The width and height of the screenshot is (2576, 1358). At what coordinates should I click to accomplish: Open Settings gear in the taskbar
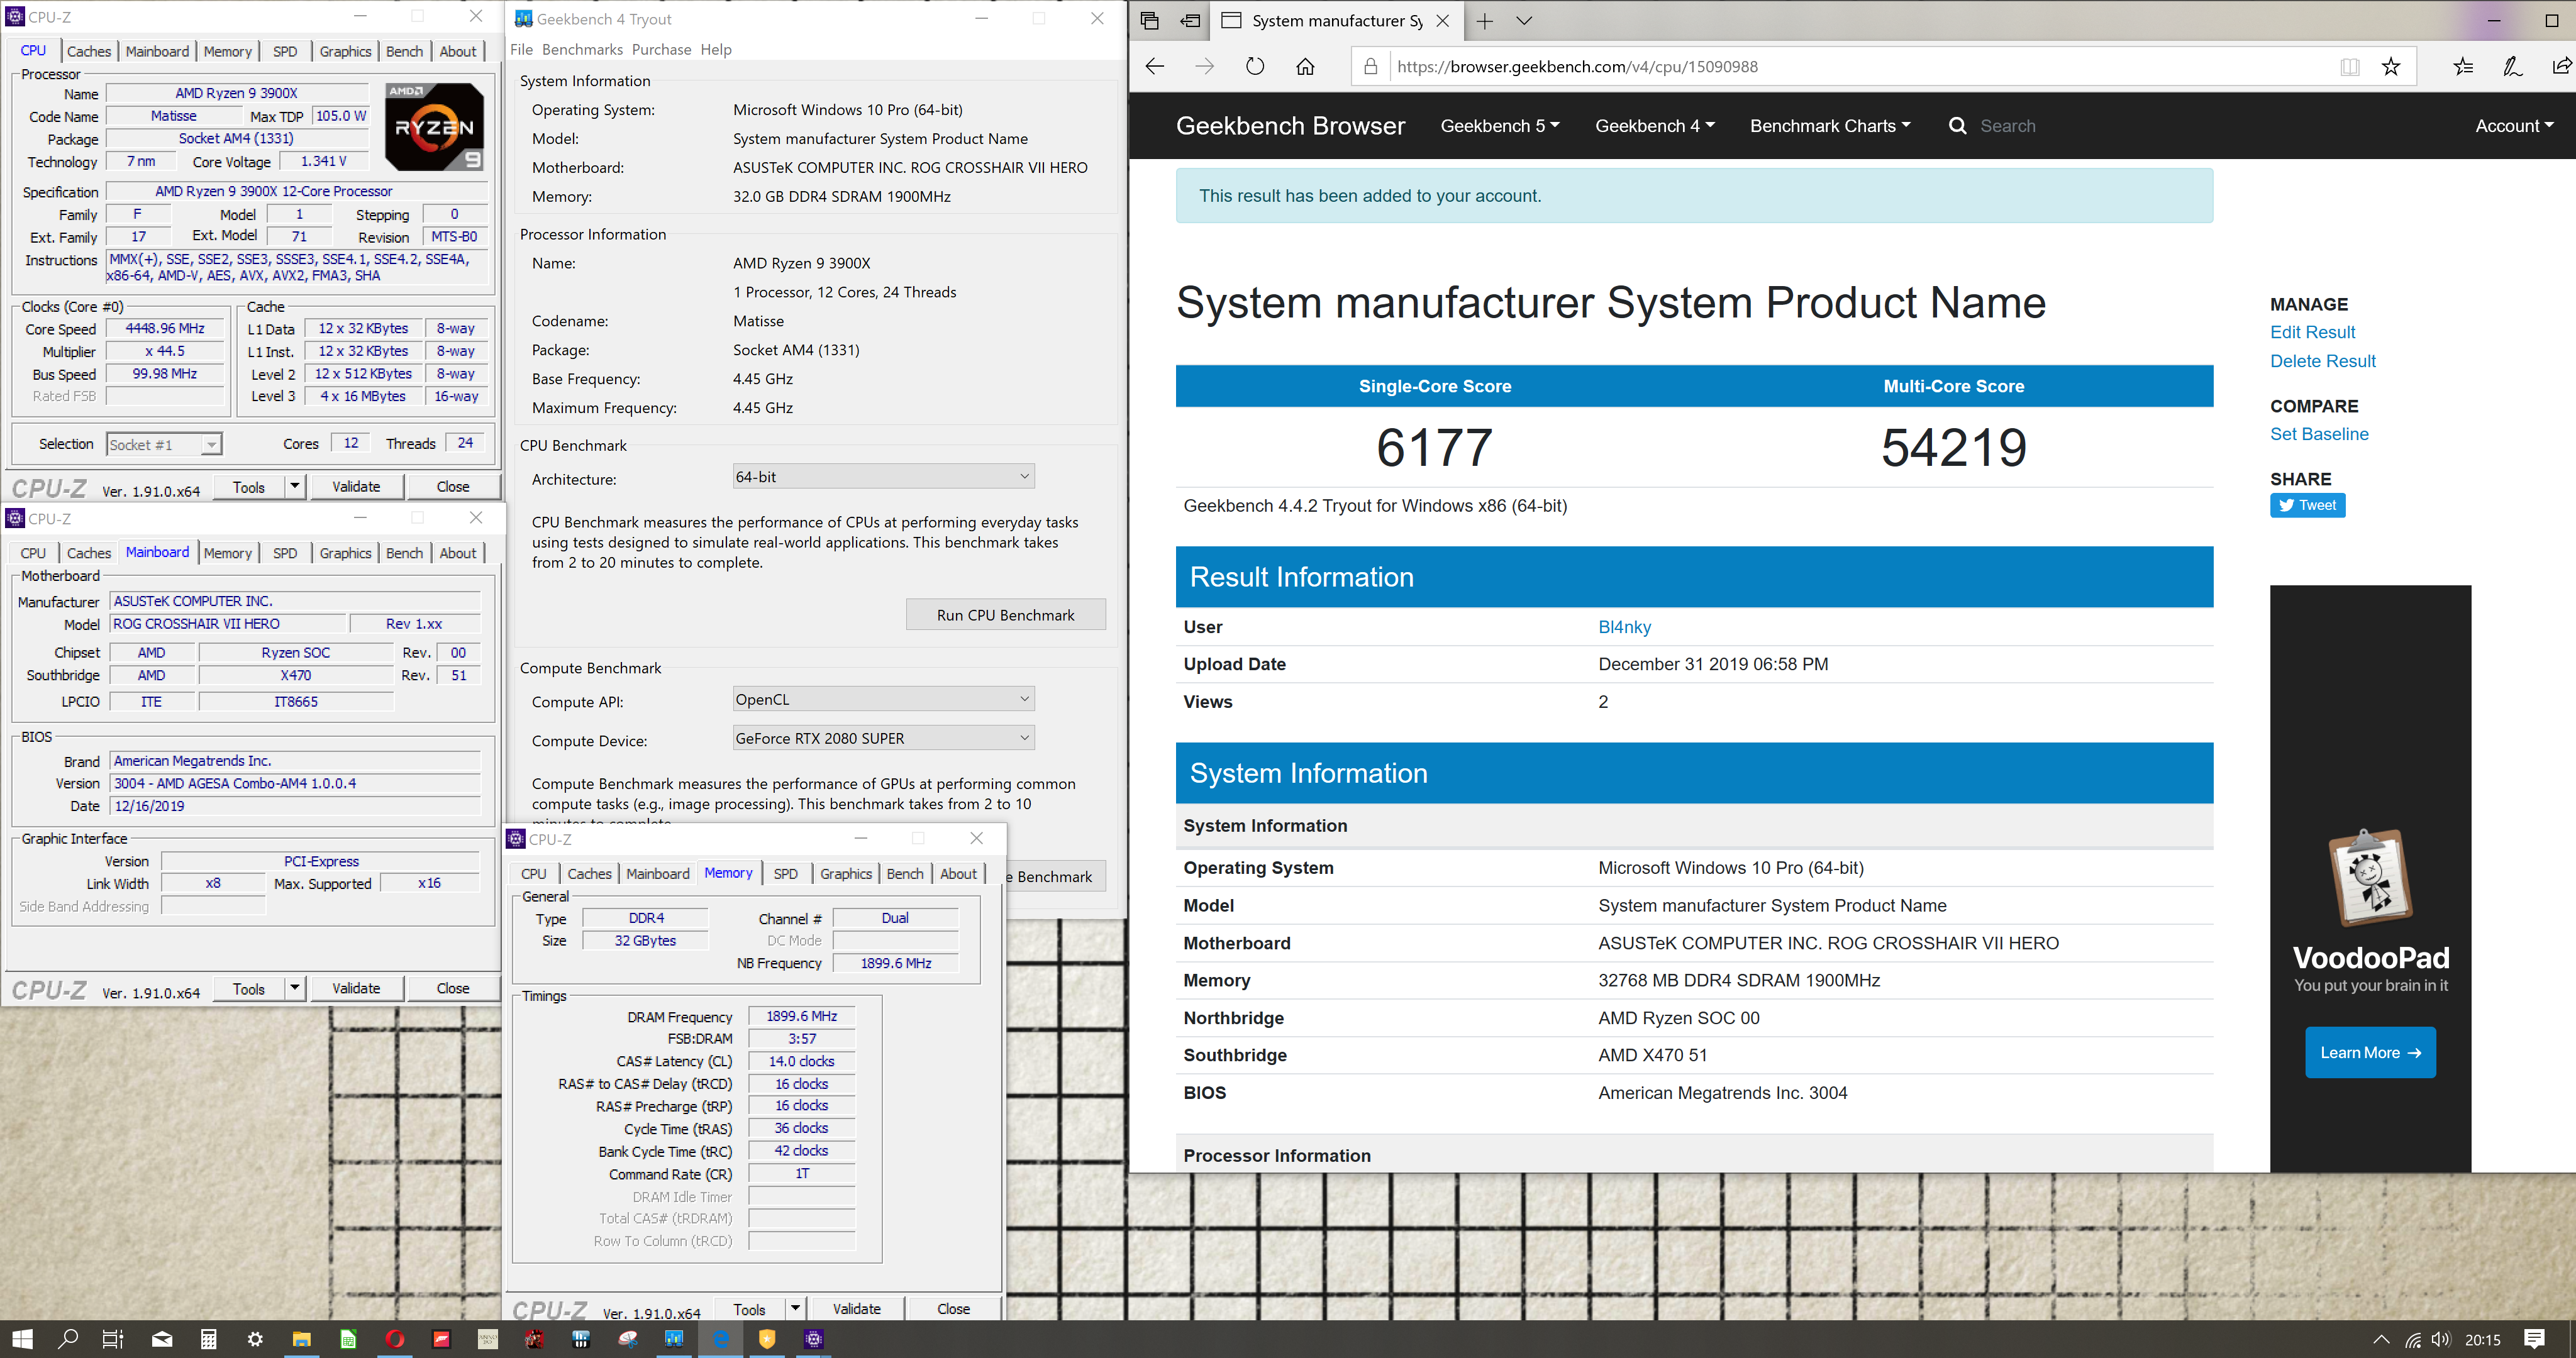[x=255, y=1339]
